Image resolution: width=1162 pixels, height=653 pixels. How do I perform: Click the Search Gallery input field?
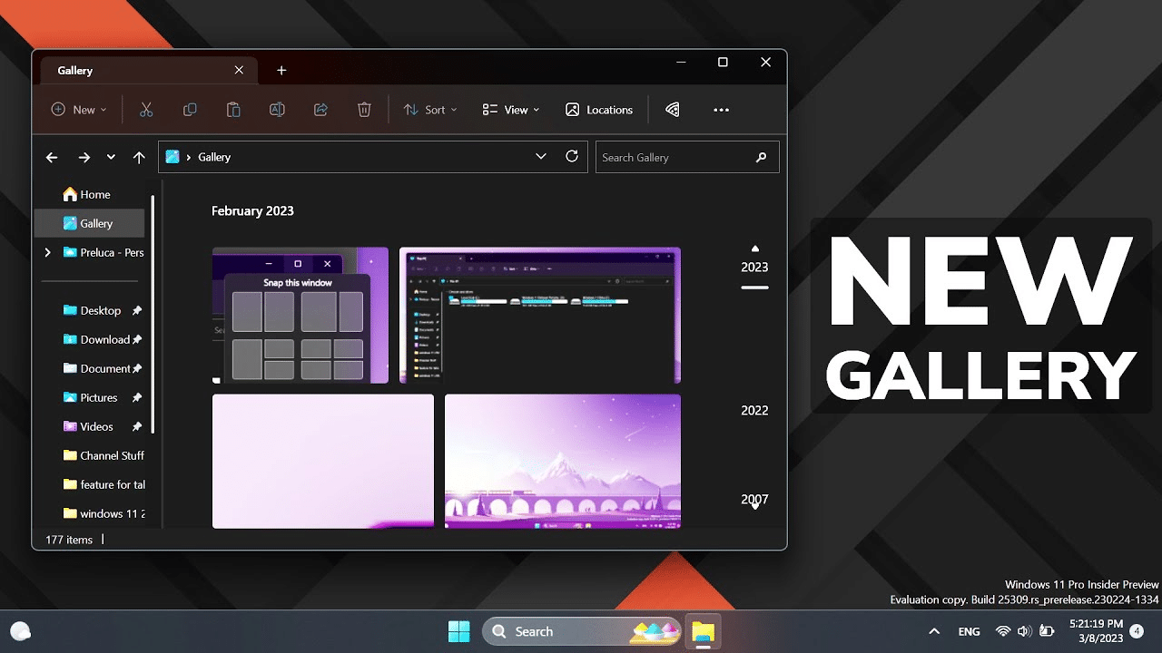(687, 157)
